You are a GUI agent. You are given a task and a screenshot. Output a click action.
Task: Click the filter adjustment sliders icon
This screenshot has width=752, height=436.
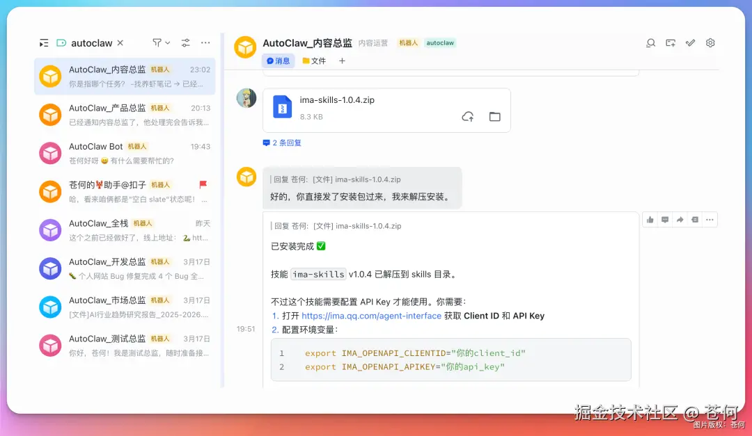tap(185, 42)
